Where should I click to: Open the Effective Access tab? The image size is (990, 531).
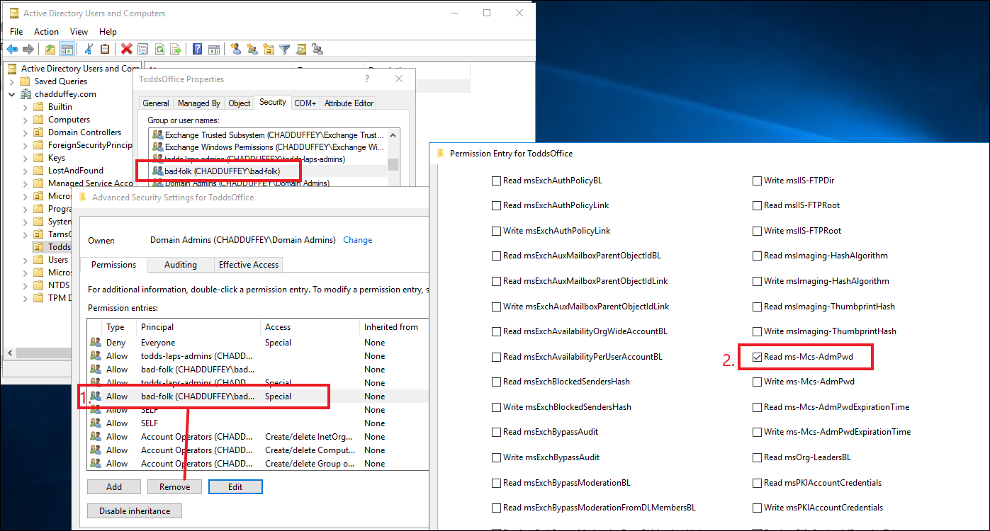pyautogui.click(x=249, y=265)
